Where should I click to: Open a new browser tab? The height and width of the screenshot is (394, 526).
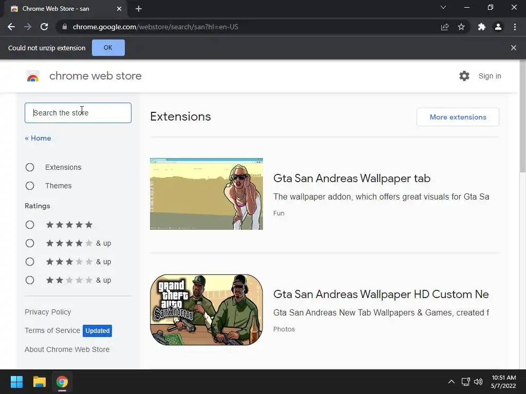[x=139, y=9]
